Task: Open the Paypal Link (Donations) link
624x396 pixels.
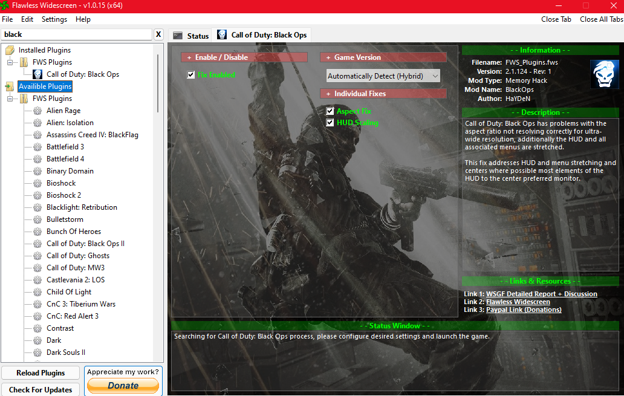Action: (524, 310)
